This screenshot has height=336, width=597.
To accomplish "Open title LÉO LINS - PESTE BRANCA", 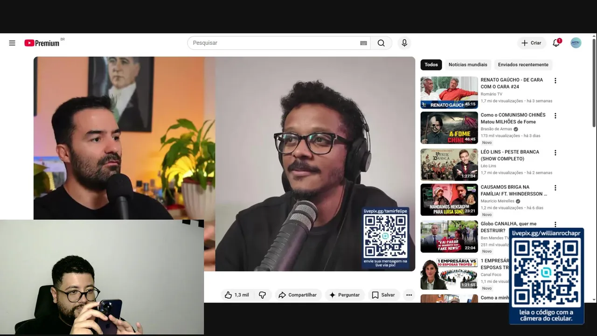I will coord(510,155).
